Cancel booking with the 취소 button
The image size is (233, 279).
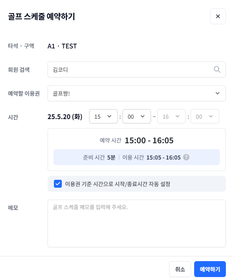click(x=180, y=269)
